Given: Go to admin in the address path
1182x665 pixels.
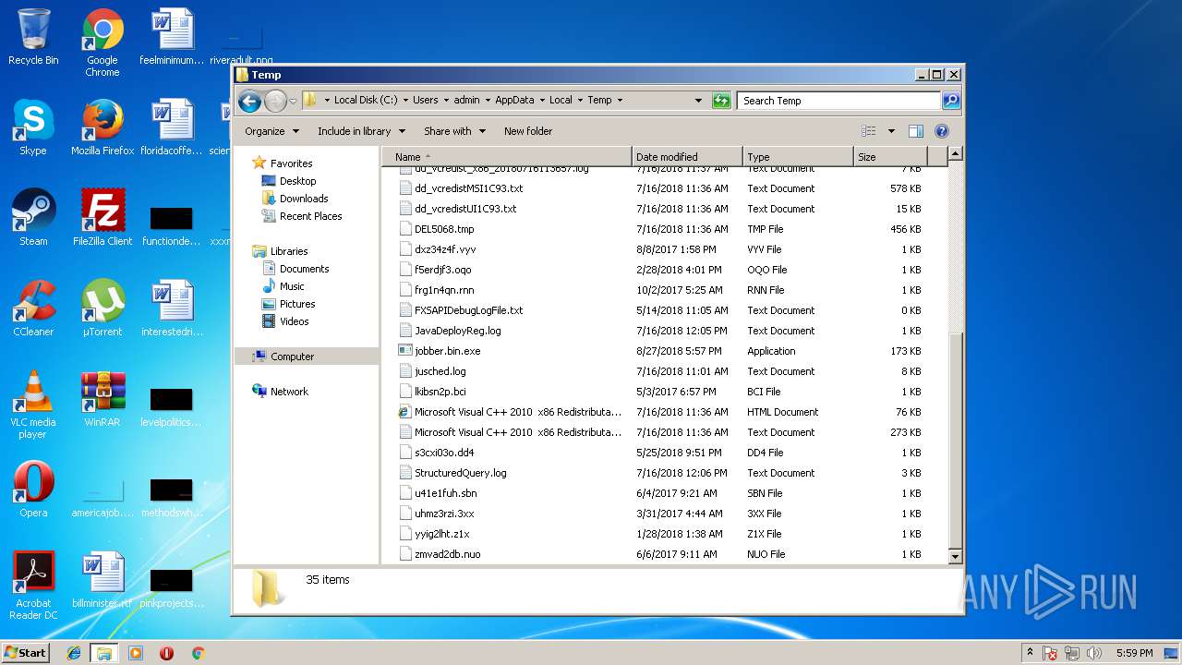Looking at the screenshot, I should click(x=466, y=101).
